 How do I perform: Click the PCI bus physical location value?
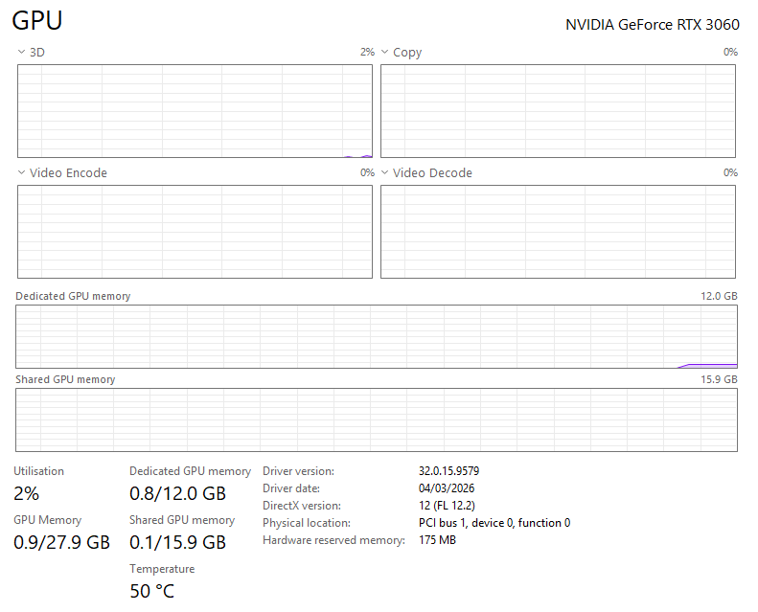(494, 523)
